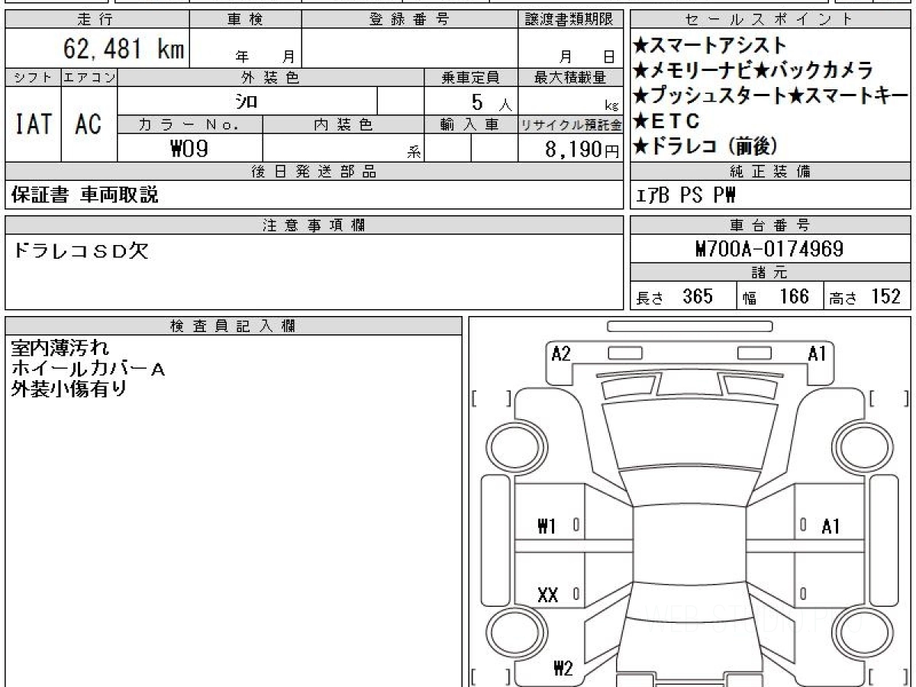Image resolution: width=916 pixels, height=687 pixels.
Task: Click the XX mark on the diagram
Action: tap(547, 595)
